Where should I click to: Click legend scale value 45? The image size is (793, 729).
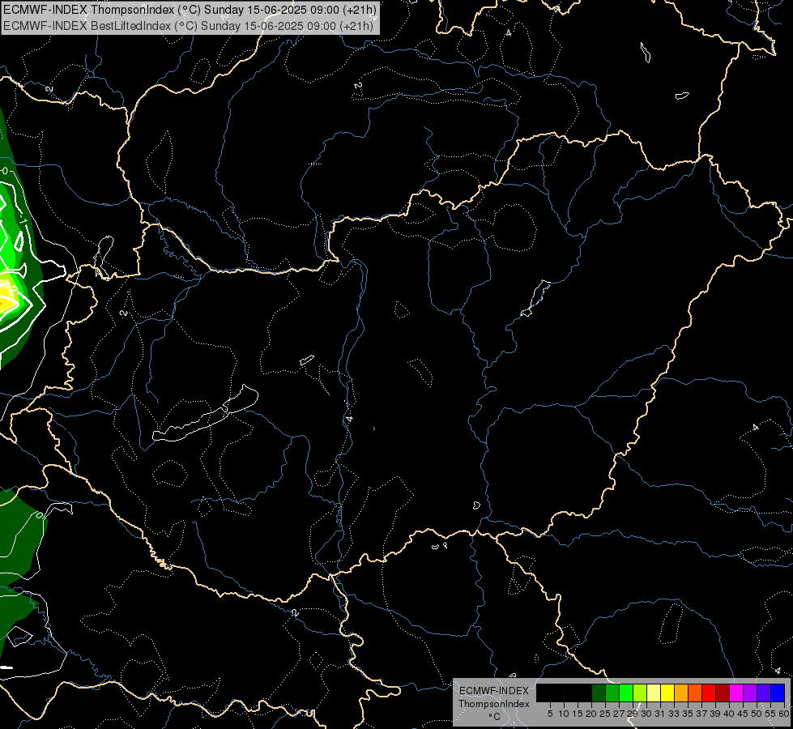[x=743, y=714]
